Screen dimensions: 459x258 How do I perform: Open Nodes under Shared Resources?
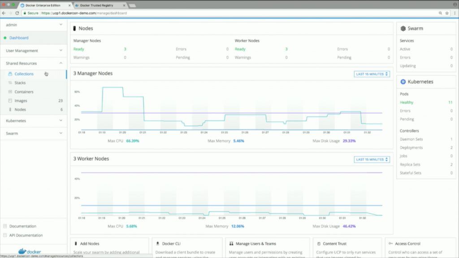pyautogui.click(x=20, y=110)
